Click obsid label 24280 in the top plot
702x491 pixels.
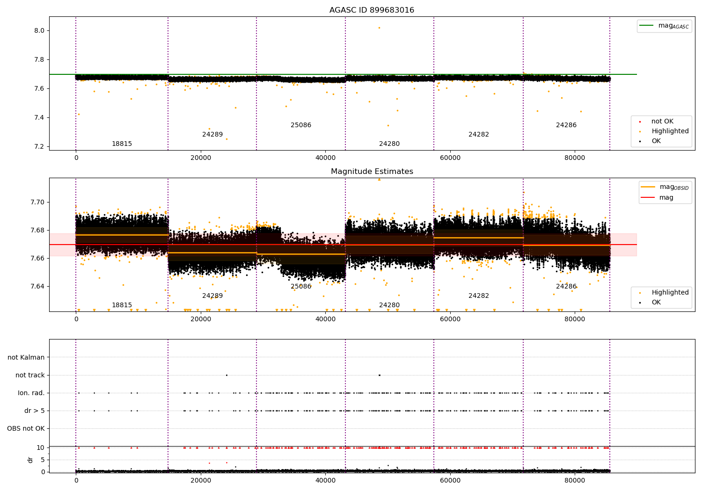click(x=389, y=144)
